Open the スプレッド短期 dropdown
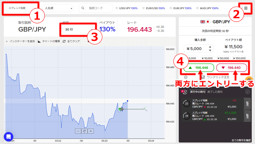Viewport: 255px width, 144px height. [21, 8]
